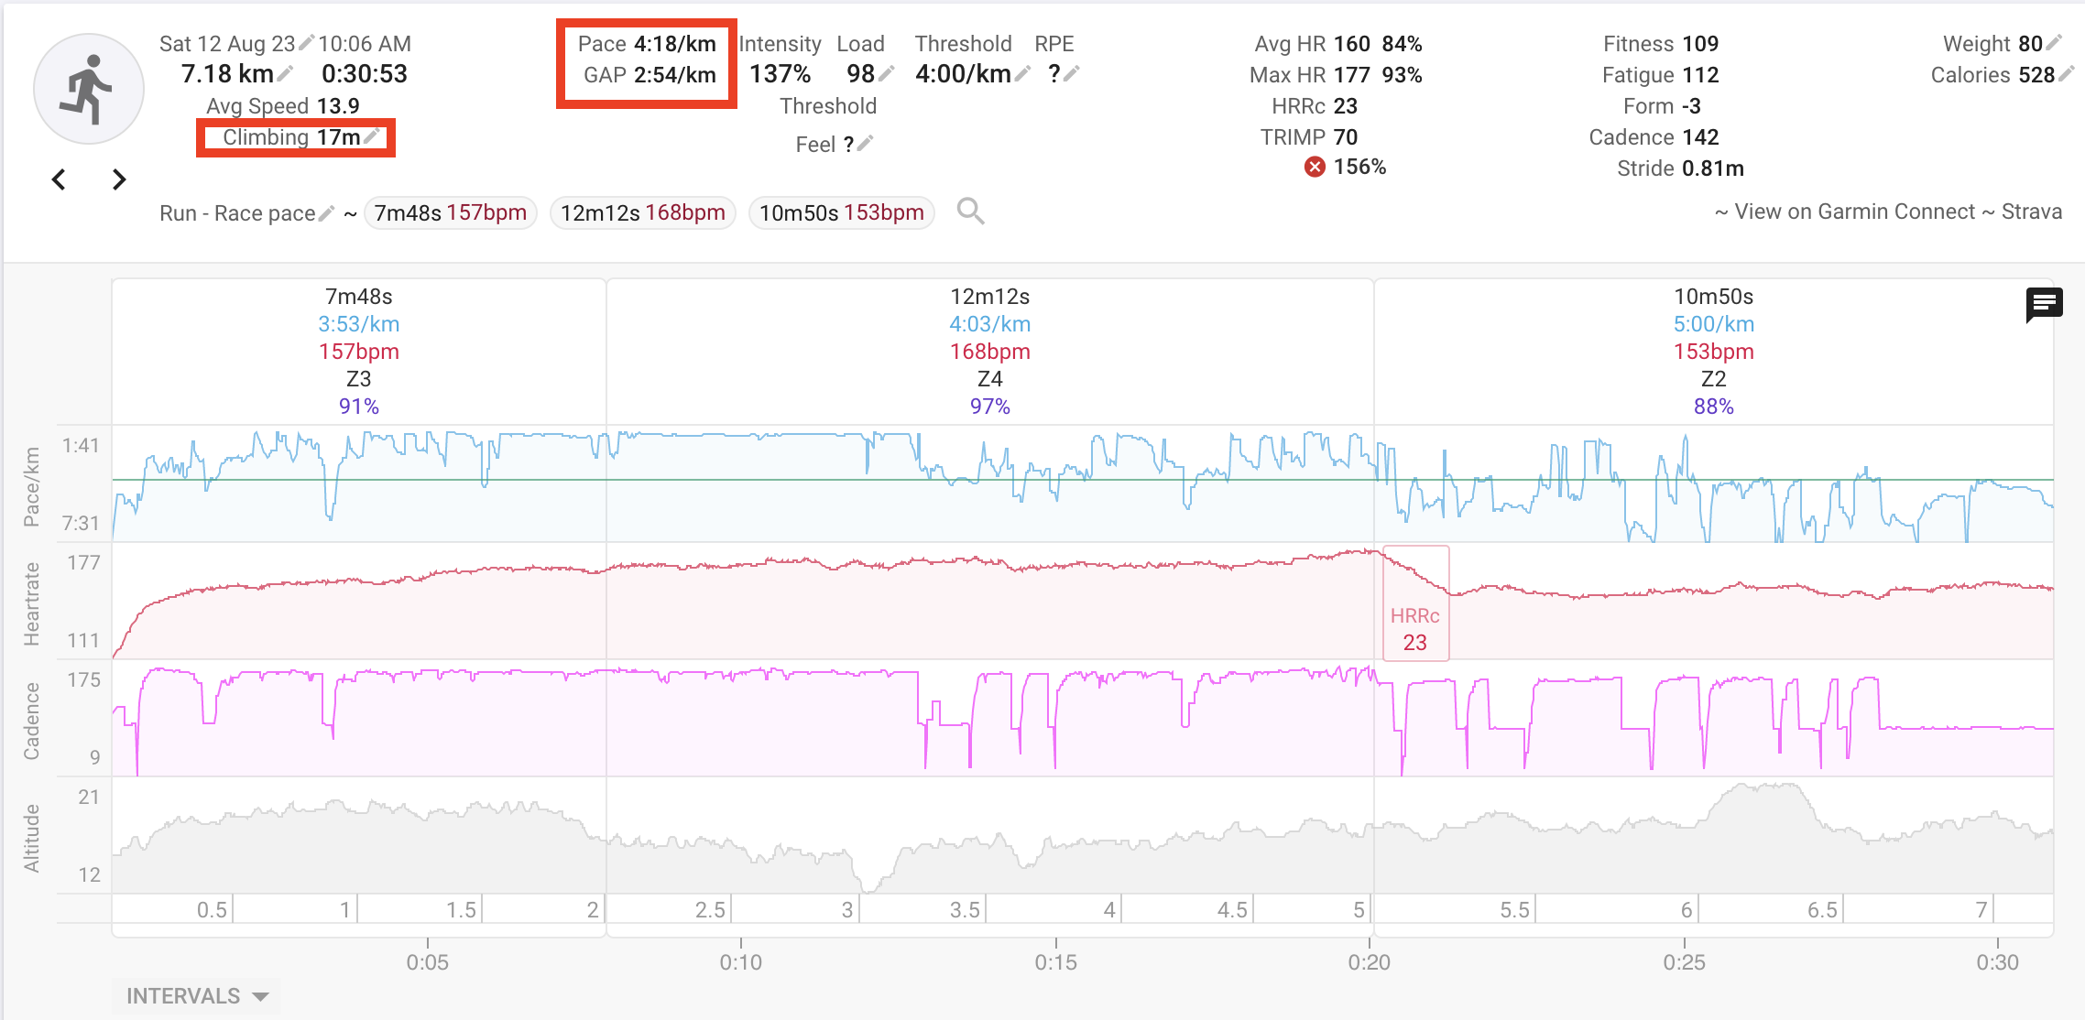Click the Avg Speed 13.9 value
Screen dimensions: 2085x1020
[x=338, y=105]
